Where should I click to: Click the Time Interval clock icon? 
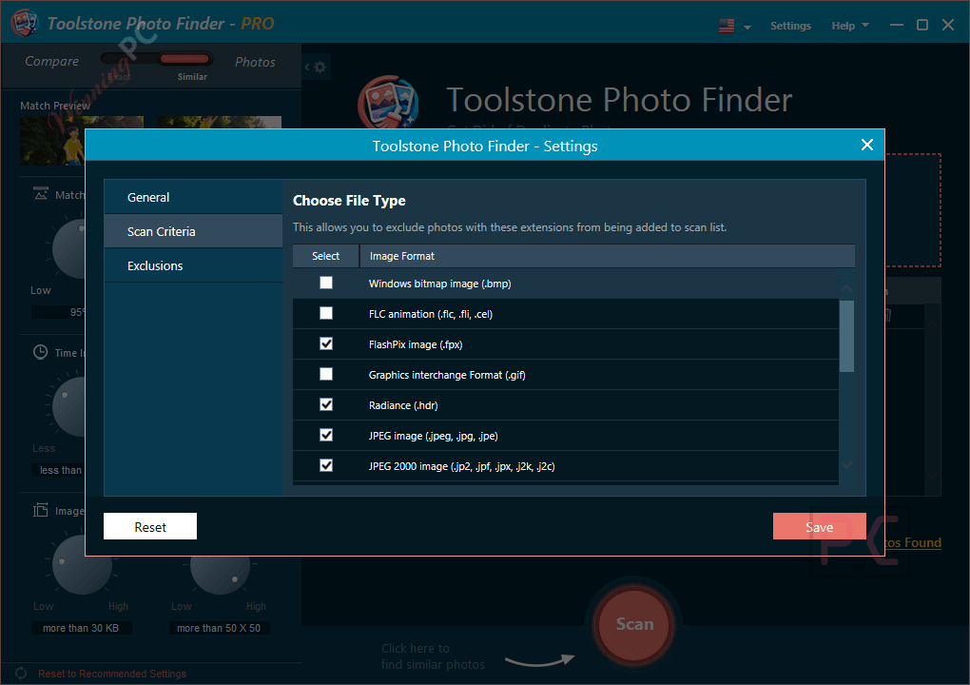40,352
